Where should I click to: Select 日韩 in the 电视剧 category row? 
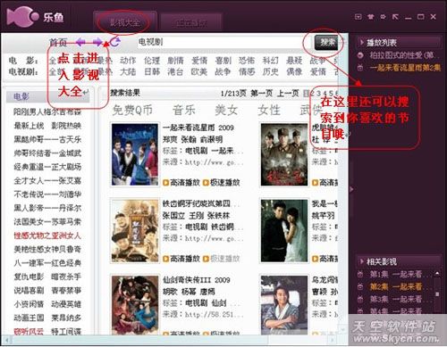click(x=152, y=71)
